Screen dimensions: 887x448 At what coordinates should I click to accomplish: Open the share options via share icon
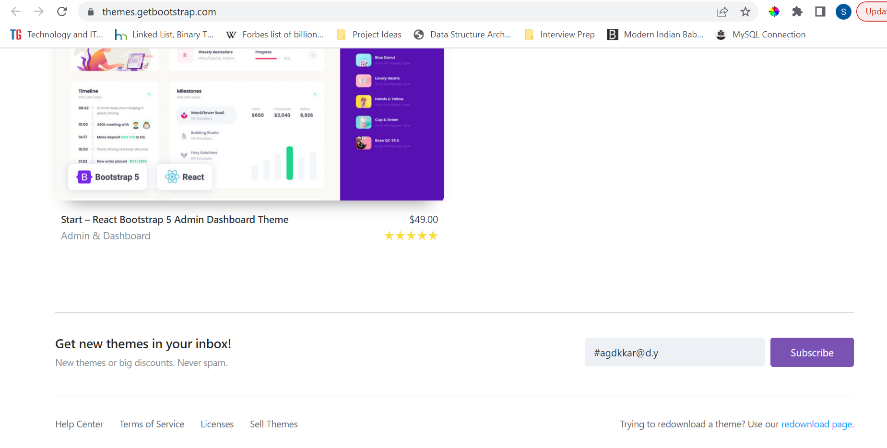point(722,12)
